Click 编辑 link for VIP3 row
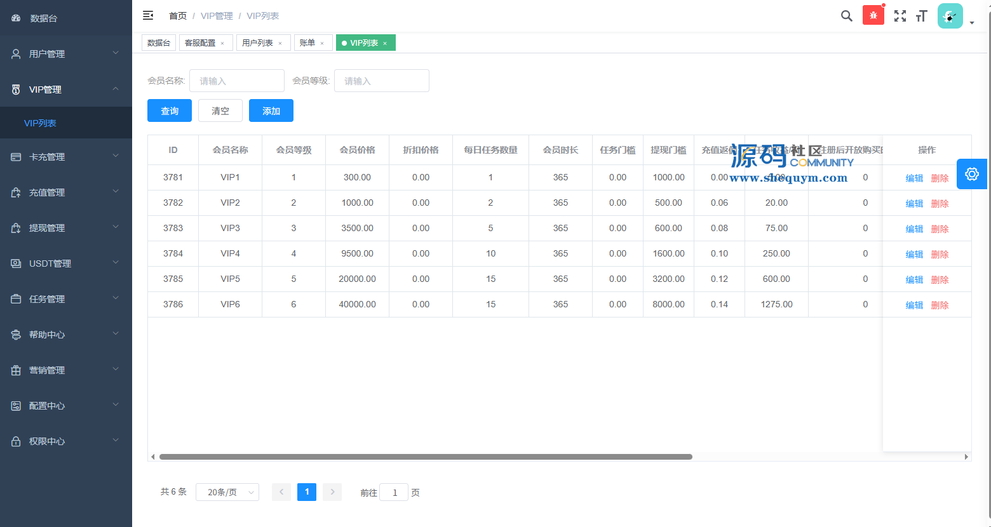Viewport: 991px width, 527px height. 913,229
